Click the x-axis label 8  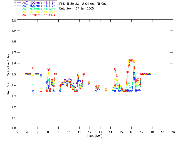[x=48, y=132]
